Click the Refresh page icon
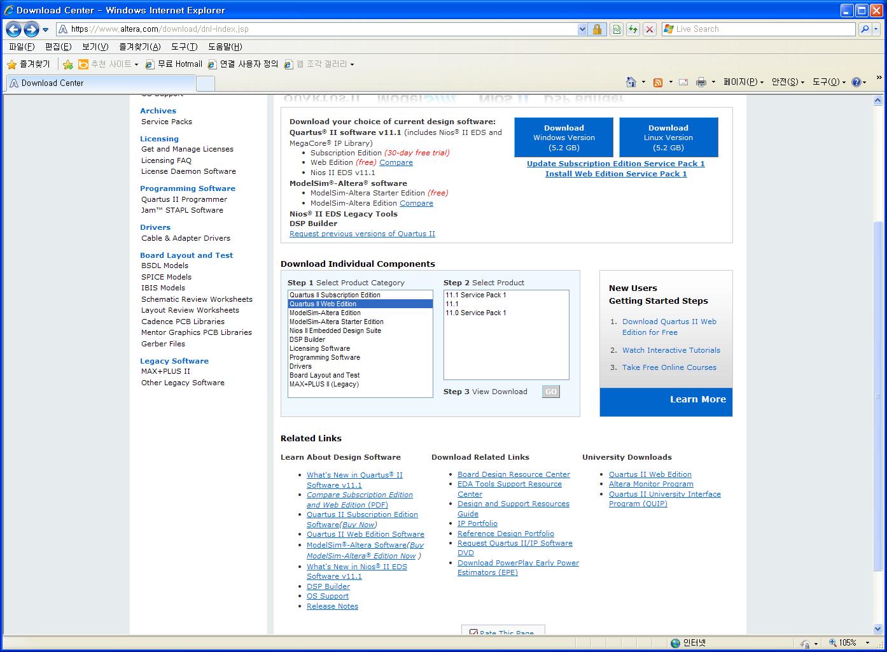The image size is (887, 652). click(632, 29)
